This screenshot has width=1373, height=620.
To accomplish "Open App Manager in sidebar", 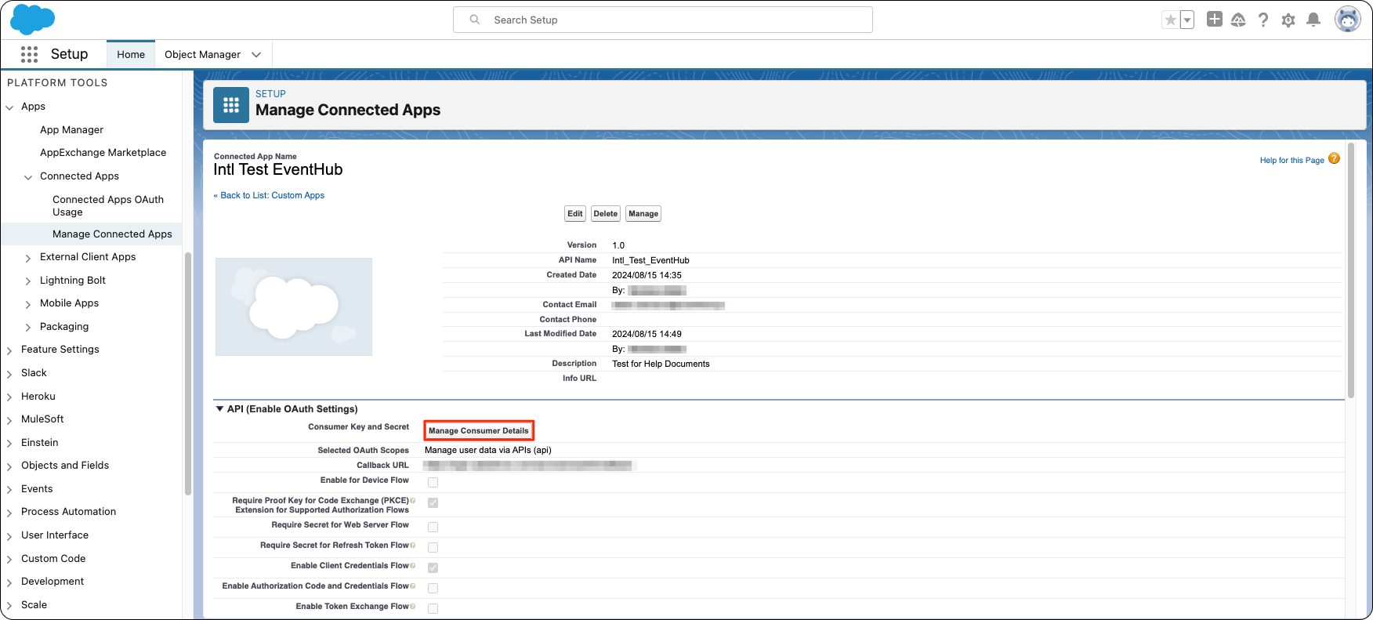I will (71, 130).
